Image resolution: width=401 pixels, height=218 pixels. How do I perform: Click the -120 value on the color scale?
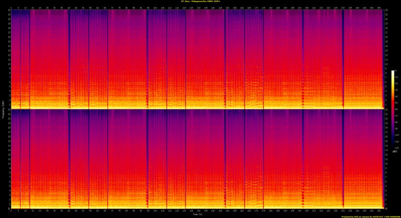pyautogui.click(x=396, y=148)
